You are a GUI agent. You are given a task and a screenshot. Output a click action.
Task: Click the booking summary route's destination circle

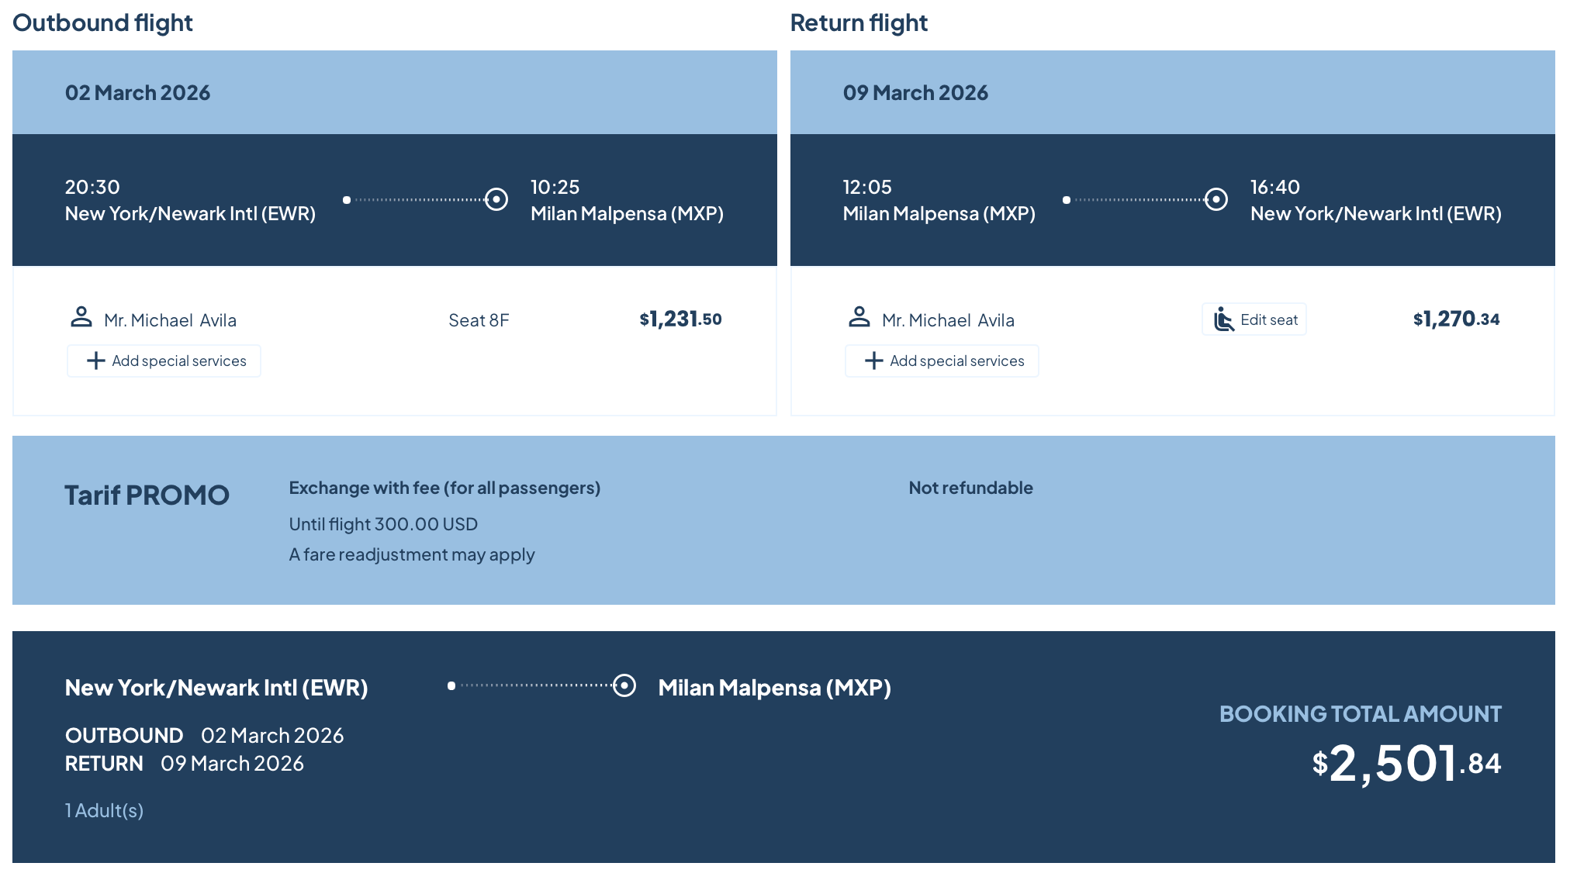pyautogui.click(x=624, y=685)
